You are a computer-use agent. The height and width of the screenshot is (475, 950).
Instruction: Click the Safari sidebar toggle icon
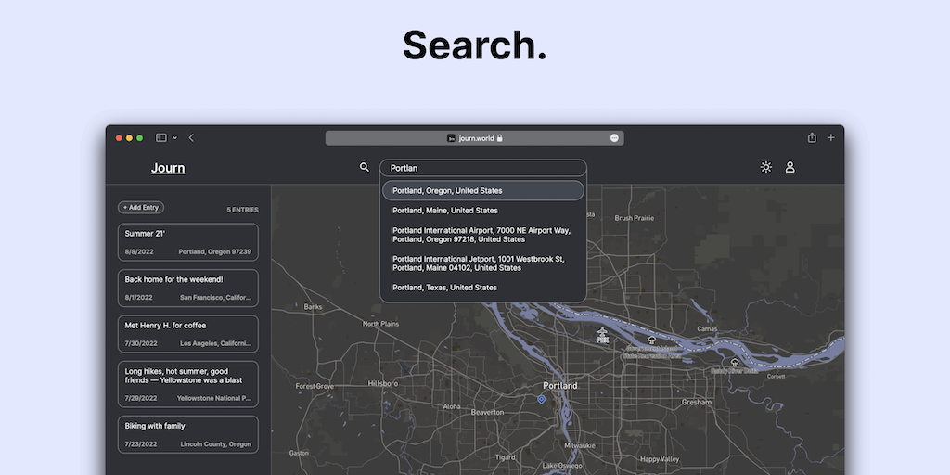click(161, 138)
